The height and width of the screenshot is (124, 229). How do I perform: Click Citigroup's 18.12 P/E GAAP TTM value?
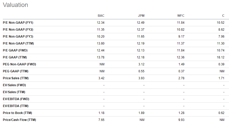(221, 57)
